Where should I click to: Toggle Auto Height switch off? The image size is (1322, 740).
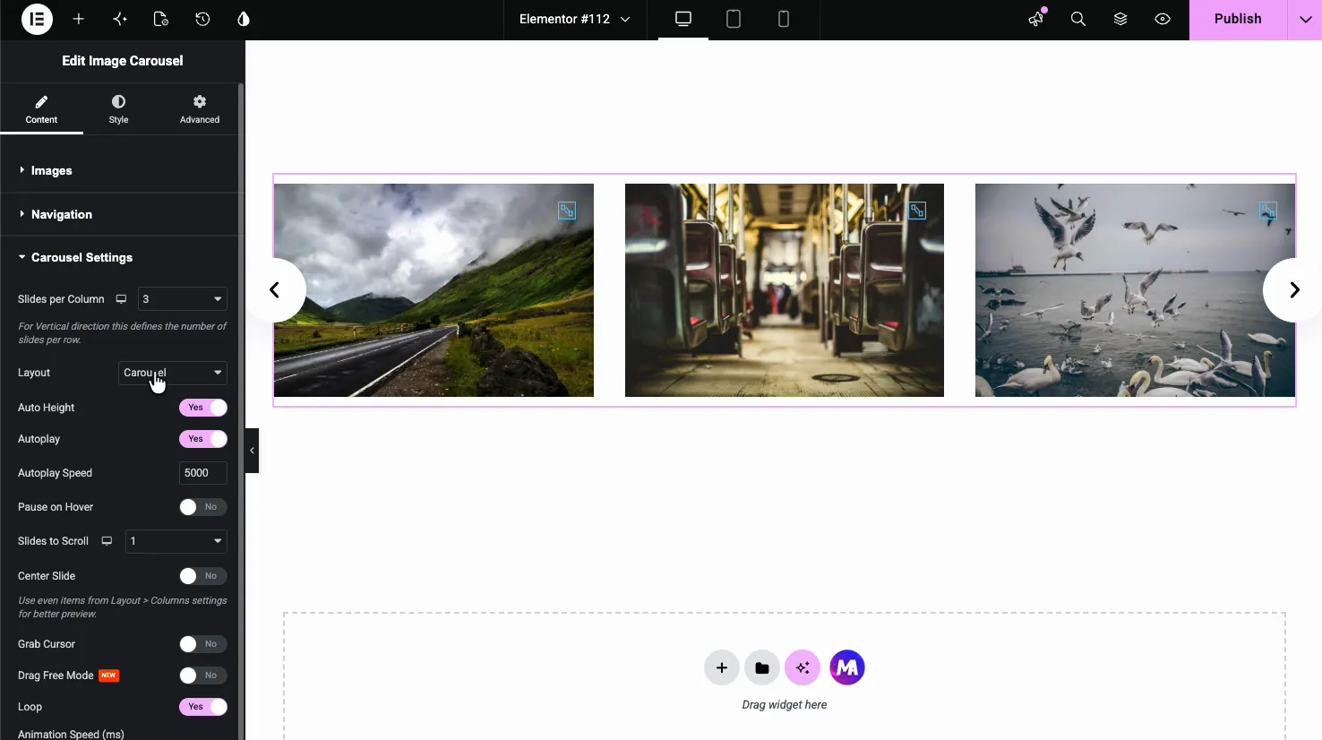[203, 408]
